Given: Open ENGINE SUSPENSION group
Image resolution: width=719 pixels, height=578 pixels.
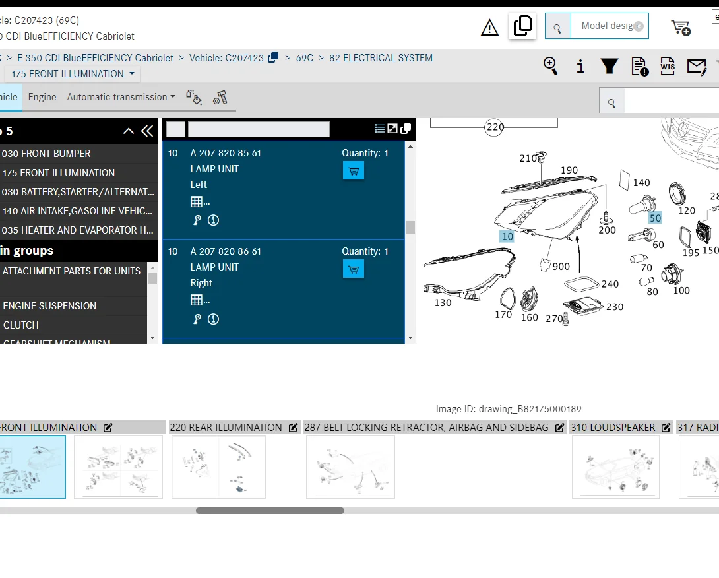Looking at the screenshot, I should (73, 306).
